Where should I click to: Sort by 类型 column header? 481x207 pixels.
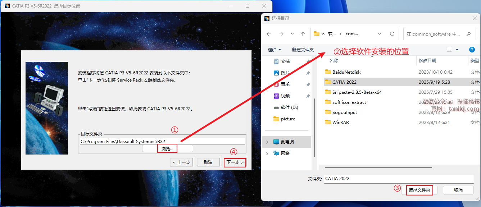point(475,61)
